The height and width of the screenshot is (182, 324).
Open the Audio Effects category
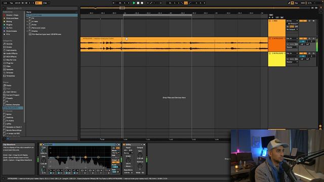click(11, 54)
